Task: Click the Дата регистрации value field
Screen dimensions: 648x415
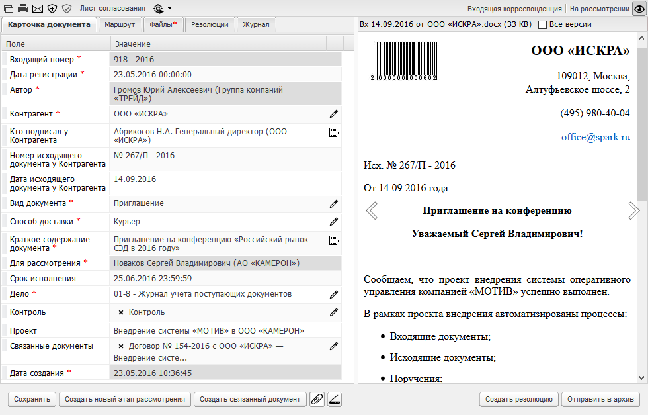Action: [225, 75]
